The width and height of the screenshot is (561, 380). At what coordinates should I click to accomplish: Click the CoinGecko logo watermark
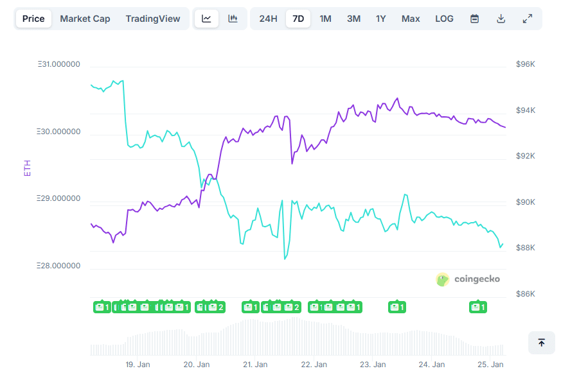click(x=468, y=279)
